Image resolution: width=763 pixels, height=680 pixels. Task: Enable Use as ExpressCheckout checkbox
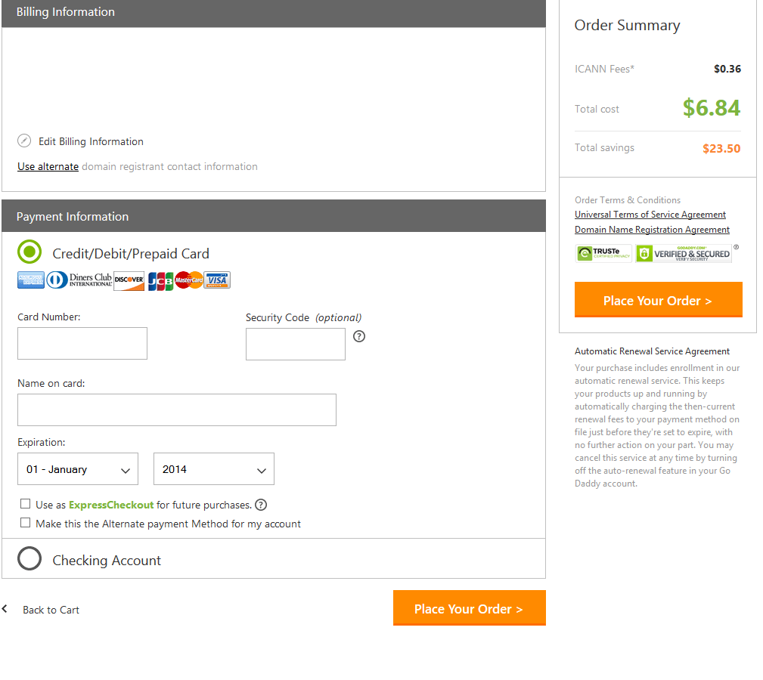[26, 504]
